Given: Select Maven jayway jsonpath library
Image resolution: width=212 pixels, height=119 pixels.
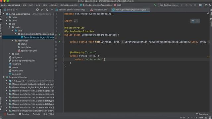Looking at the screenshot, I should coord(31,111).
